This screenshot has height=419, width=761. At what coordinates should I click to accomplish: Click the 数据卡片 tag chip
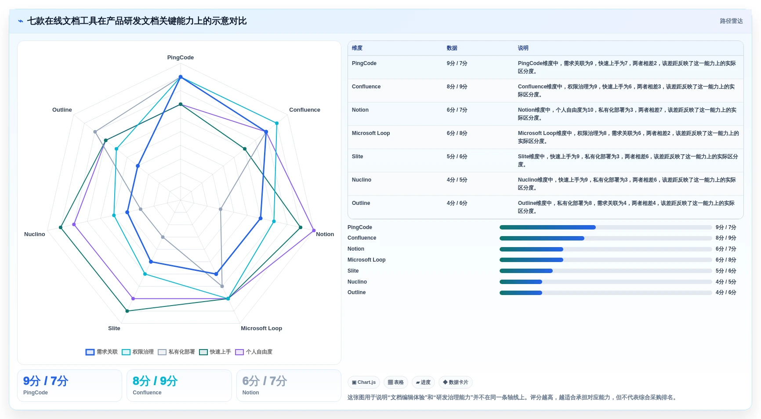(x=456, y=382)
